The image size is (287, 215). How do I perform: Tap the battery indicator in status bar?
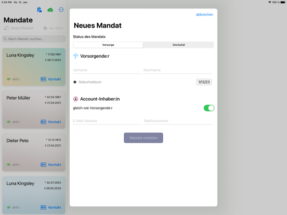click(x=283, y=2)
